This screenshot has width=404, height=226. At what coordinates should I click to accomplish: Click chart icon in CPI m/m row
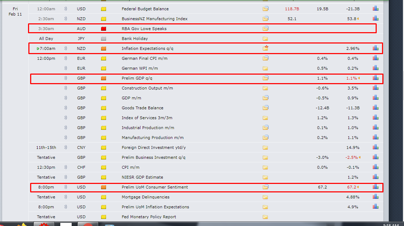click(376, 167)
